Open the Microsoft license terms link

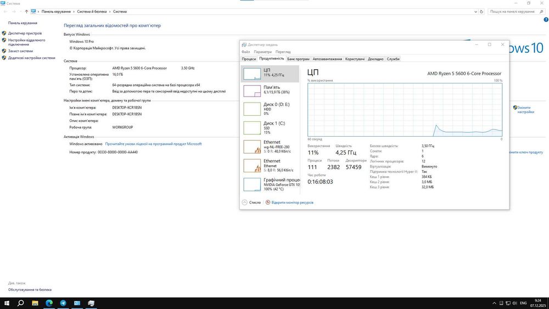(153, 144)
